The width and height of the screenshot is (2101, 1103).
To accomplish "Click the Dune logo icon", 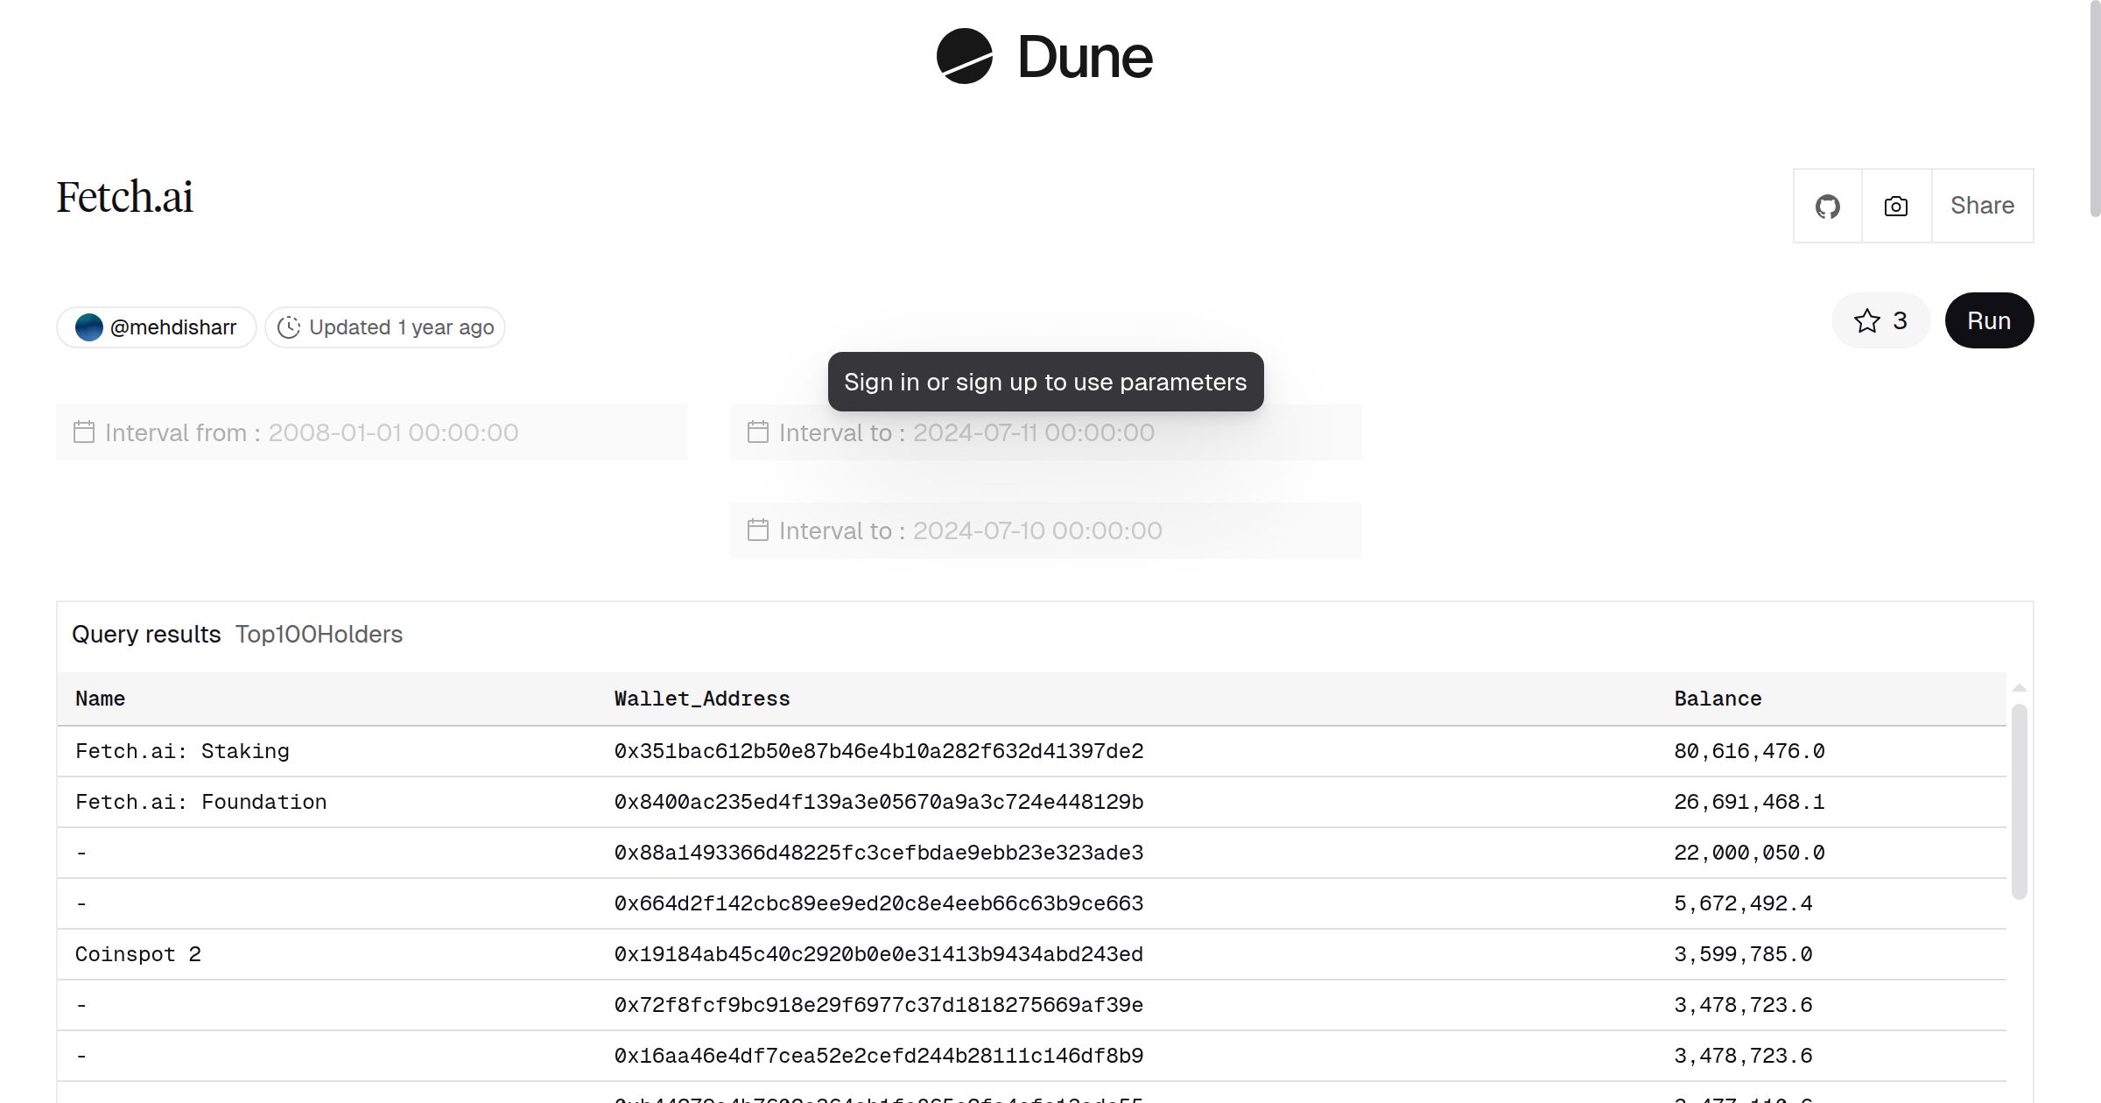I will click(964, 57).
